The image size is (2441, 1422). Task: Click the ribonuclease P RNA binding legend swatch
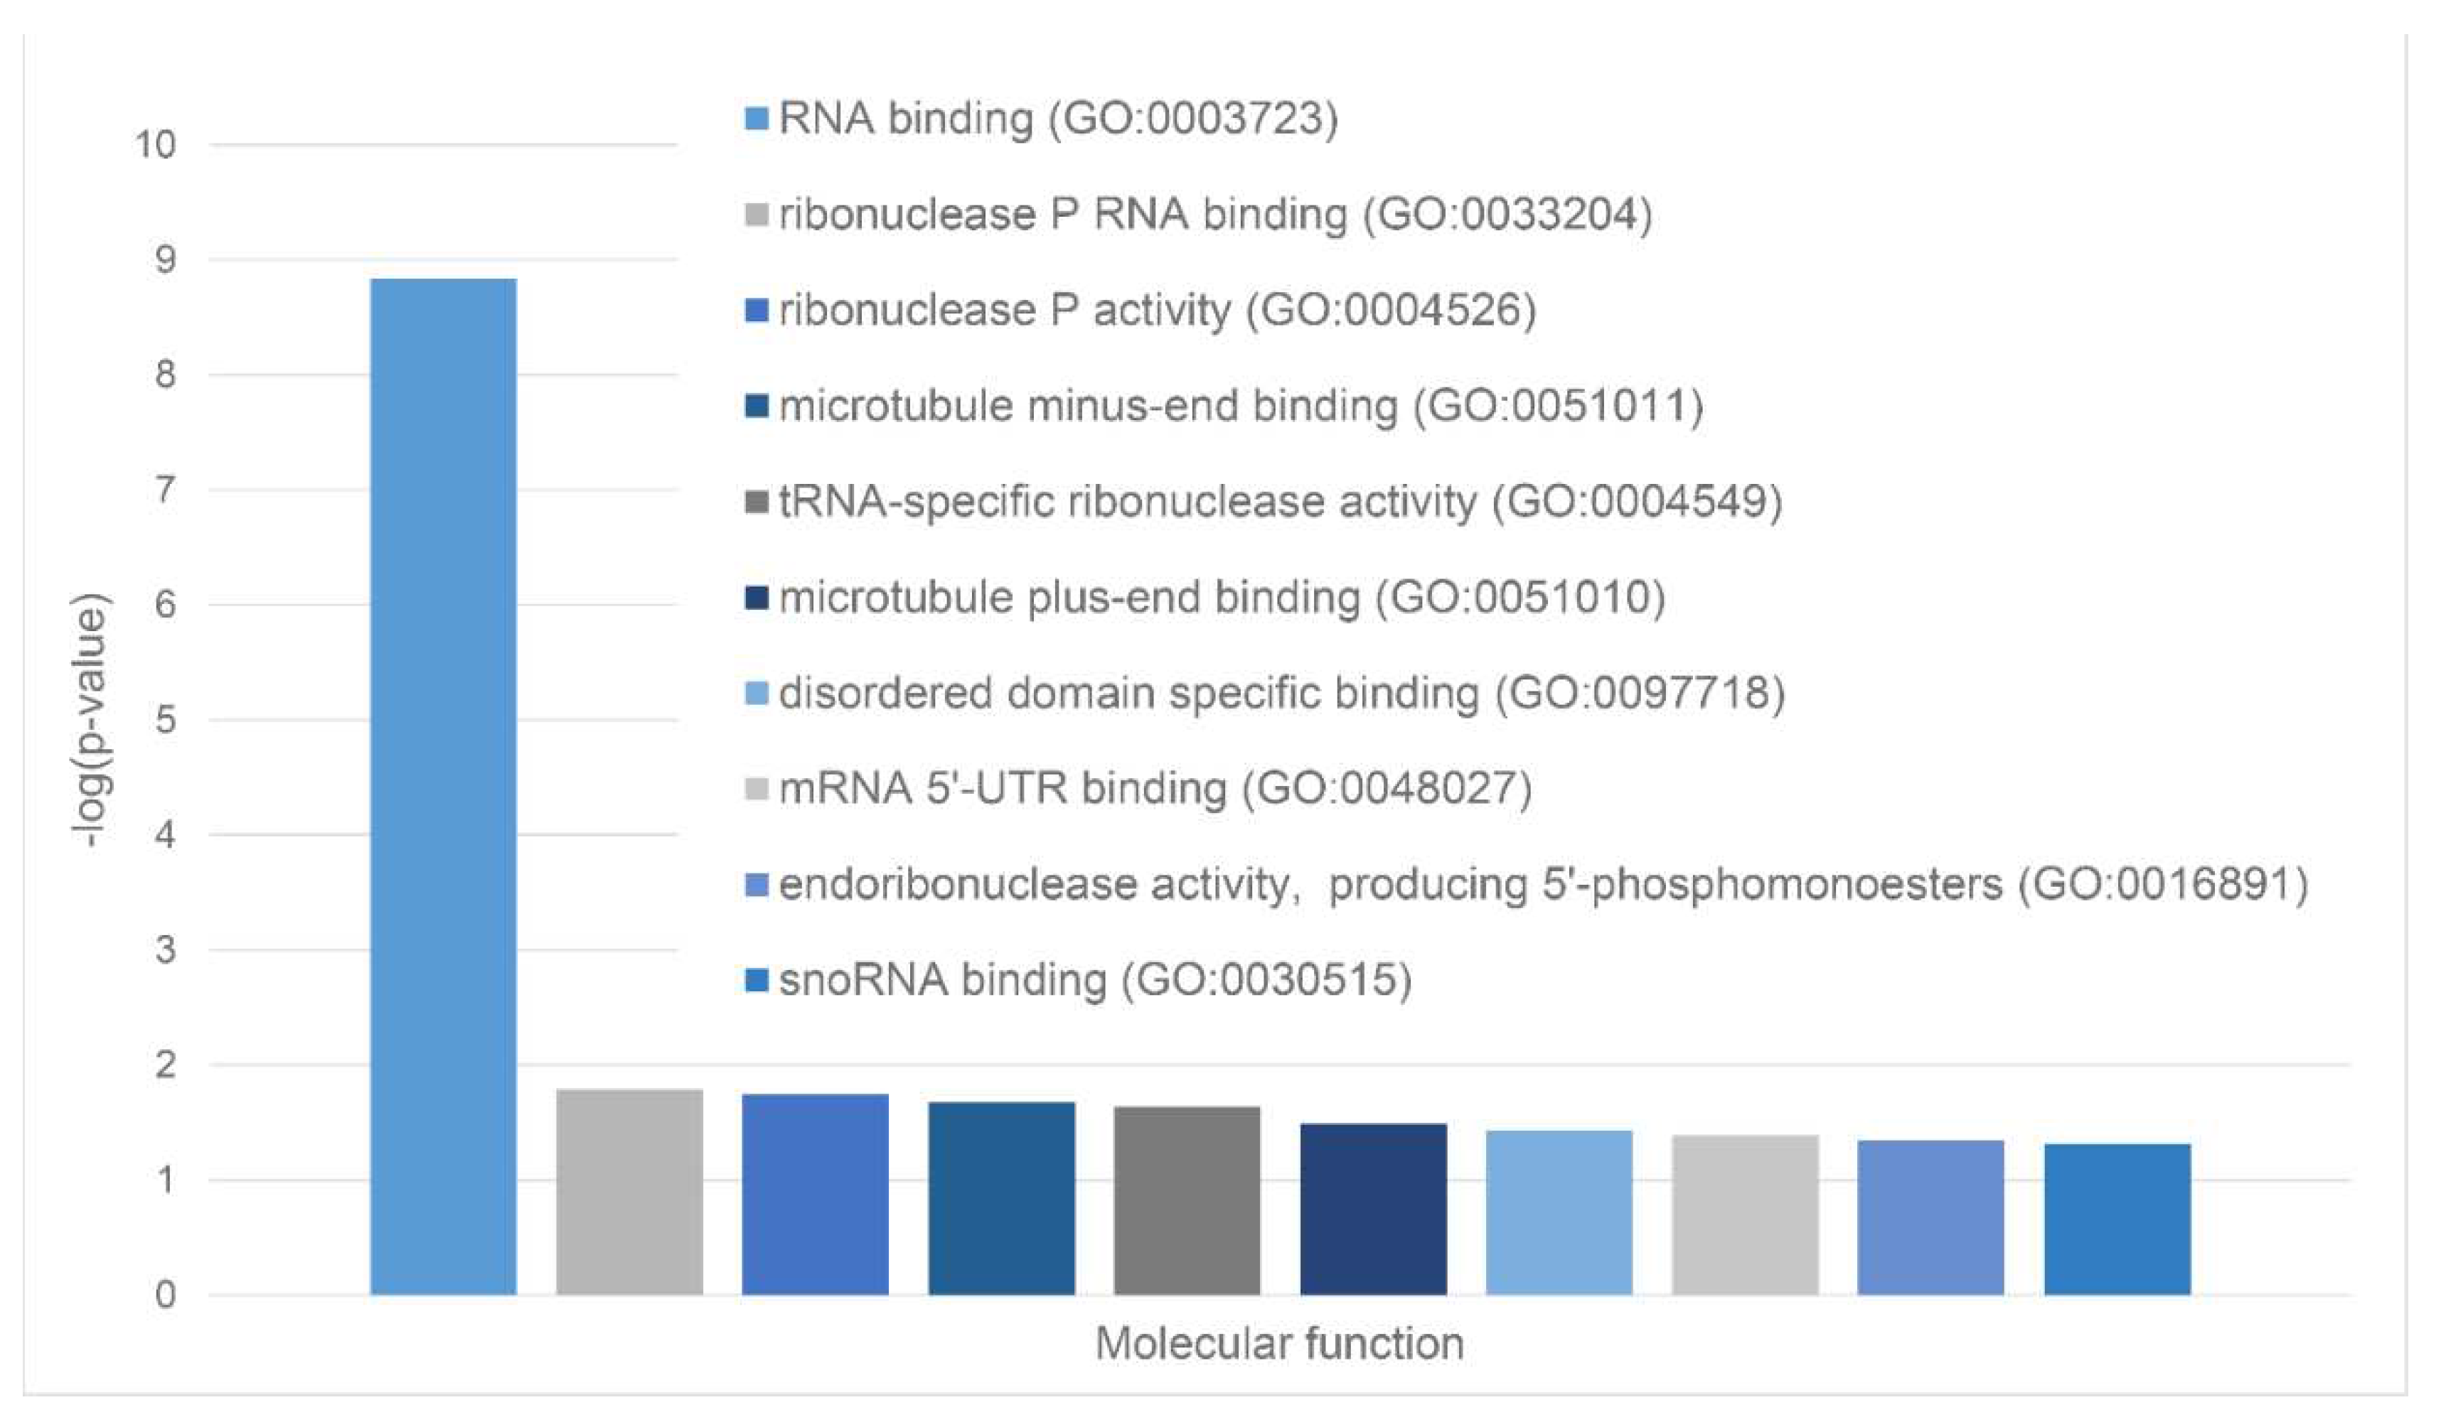tap(757, 215)
